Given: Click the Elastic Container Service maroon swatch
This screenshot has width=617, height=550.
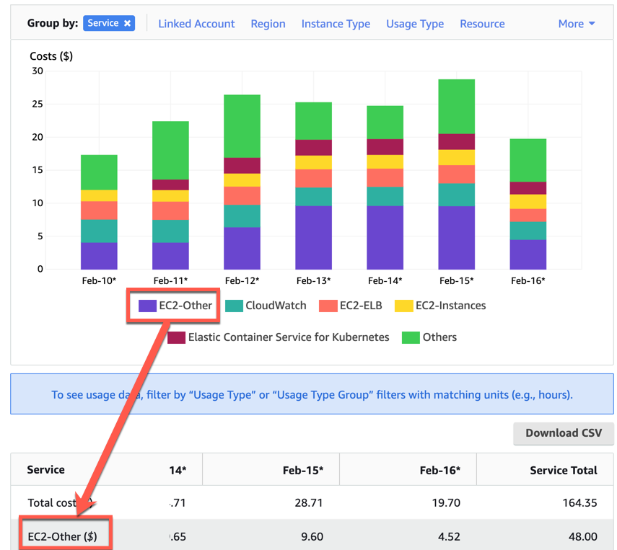Looking at the screenshot, I should click(x=177, y=337).
